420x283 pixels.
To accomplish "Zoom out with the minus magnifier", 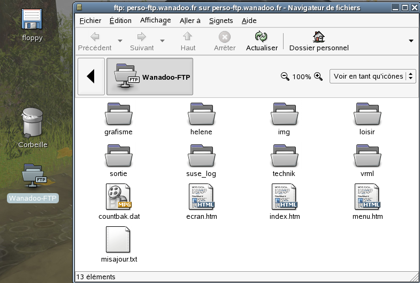I will [x=285, y=77].
